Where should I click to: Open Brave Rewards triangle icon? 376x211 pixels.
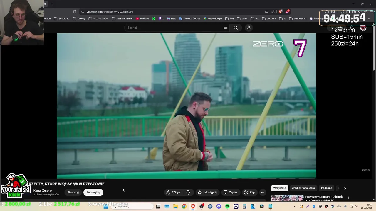point(287,12)
